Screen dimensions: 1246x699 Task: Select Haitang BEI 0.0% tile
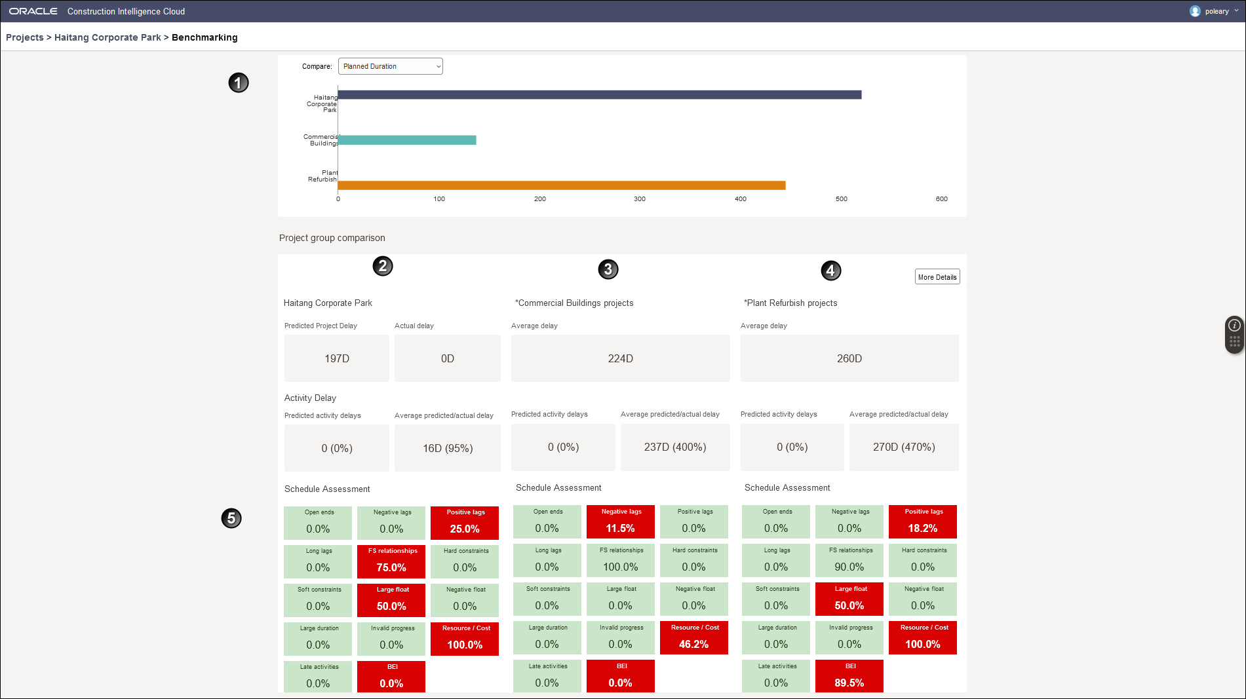tap(391, 677)
